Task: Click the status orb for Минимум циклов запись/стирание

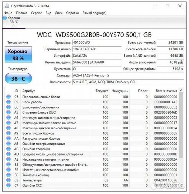Action: (9, 117)
